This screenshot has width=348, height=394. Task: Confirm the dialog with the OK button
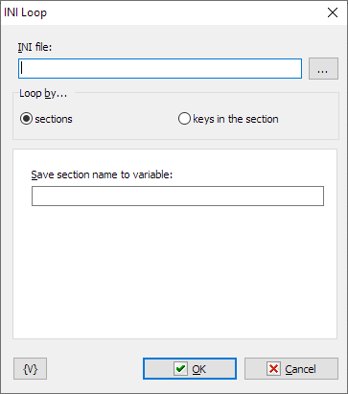pyautogui.click(x=190, y=369)
